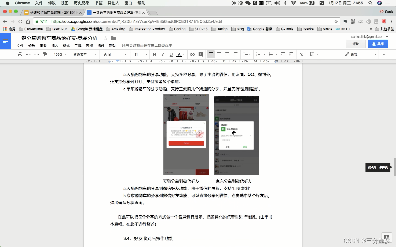Set Left align
The height and width of the screenshot is (247, 396).
[211, 54]
